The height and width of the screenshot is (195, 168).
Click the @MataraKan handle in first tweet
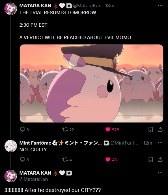(87, 6)
